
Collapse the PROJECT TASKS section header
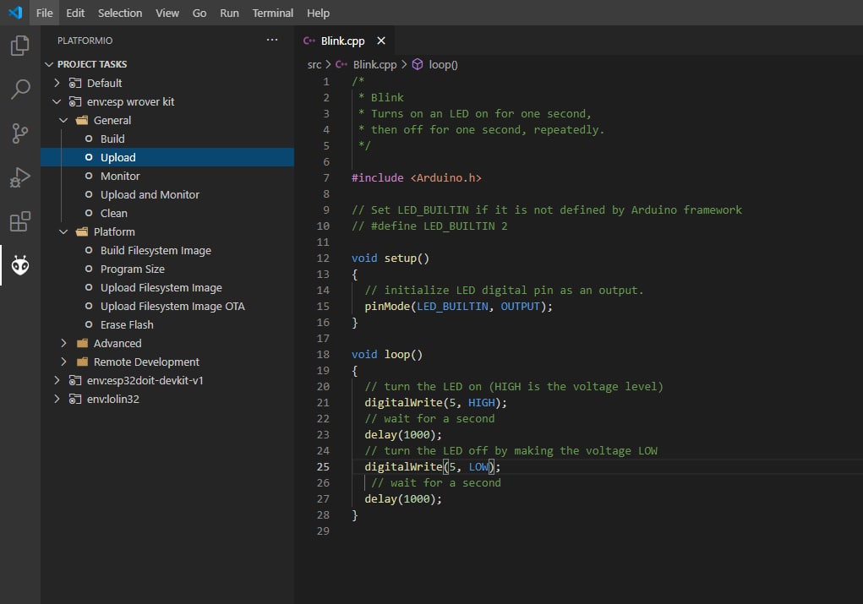[91, 64]
